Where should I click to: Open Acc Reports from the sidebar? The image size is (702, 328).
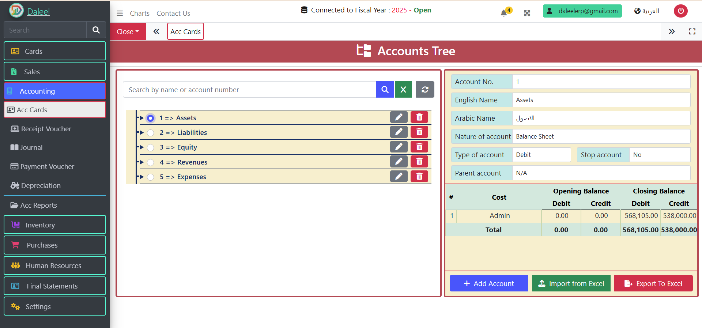55,205
